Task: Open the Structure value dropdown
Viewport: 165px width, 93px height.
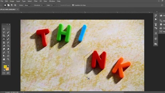Action: click(x=45, y=5)
